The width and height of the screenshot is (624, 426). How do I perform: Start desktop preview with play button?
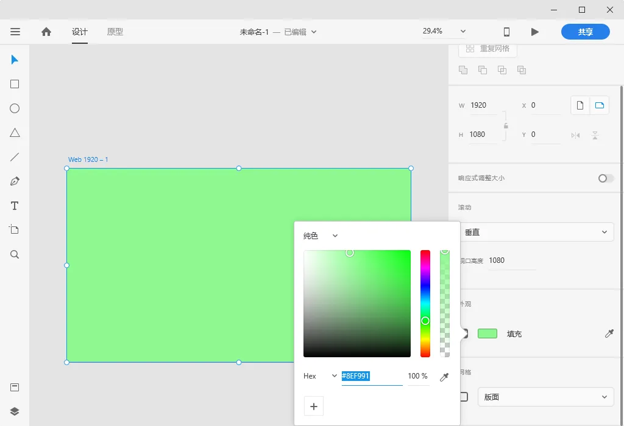(x=535, y=32)
